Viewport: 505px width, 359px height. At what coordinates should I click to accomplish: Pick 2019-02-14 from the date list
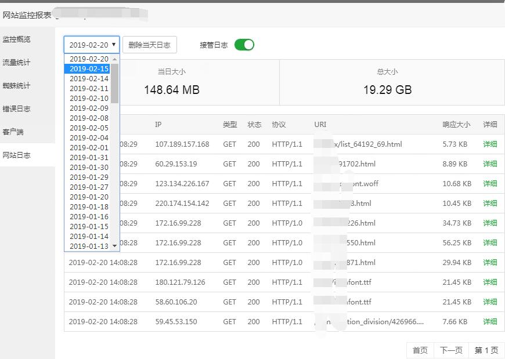[87, 79]
